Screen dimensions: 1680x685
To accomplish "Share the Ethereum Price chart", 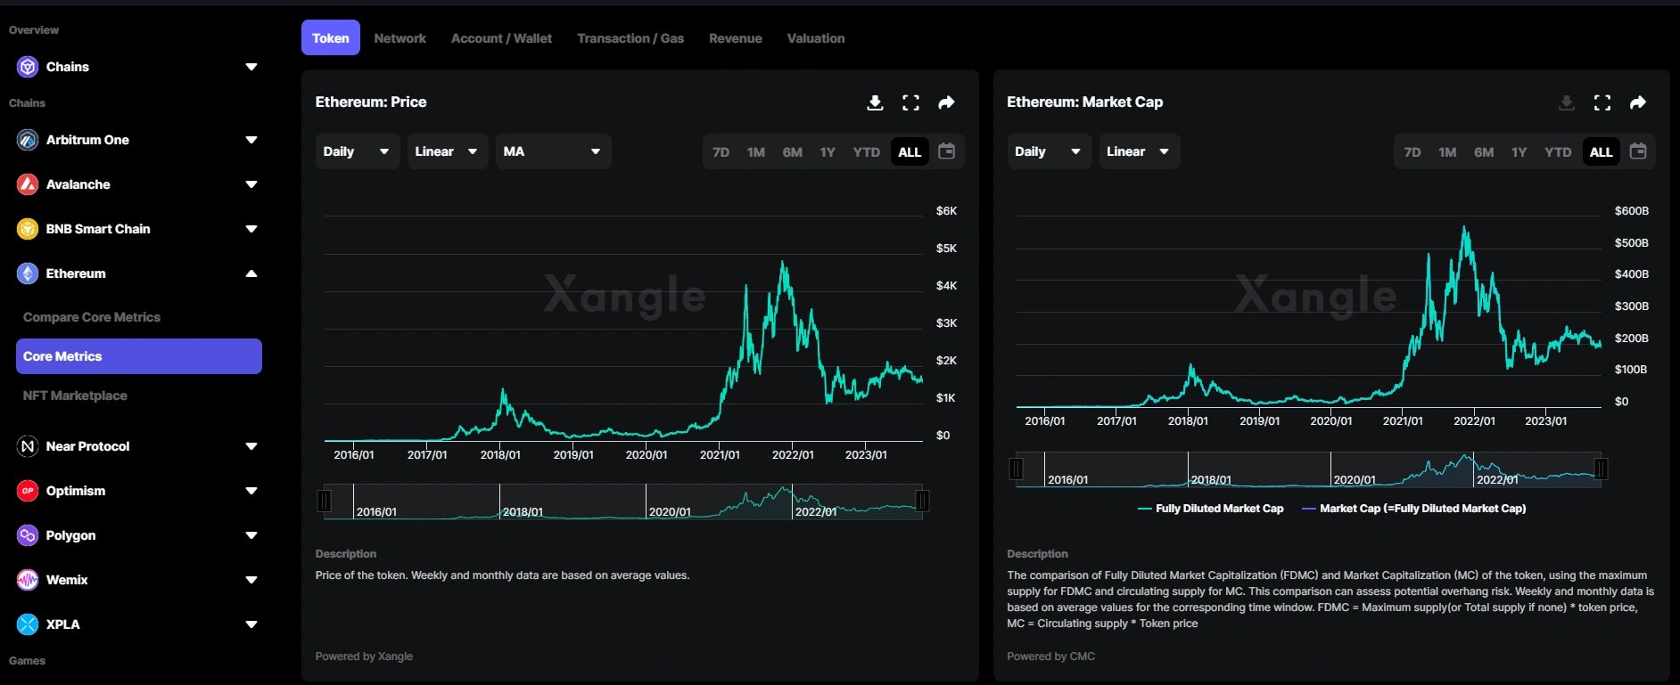I will click(946, 102).
